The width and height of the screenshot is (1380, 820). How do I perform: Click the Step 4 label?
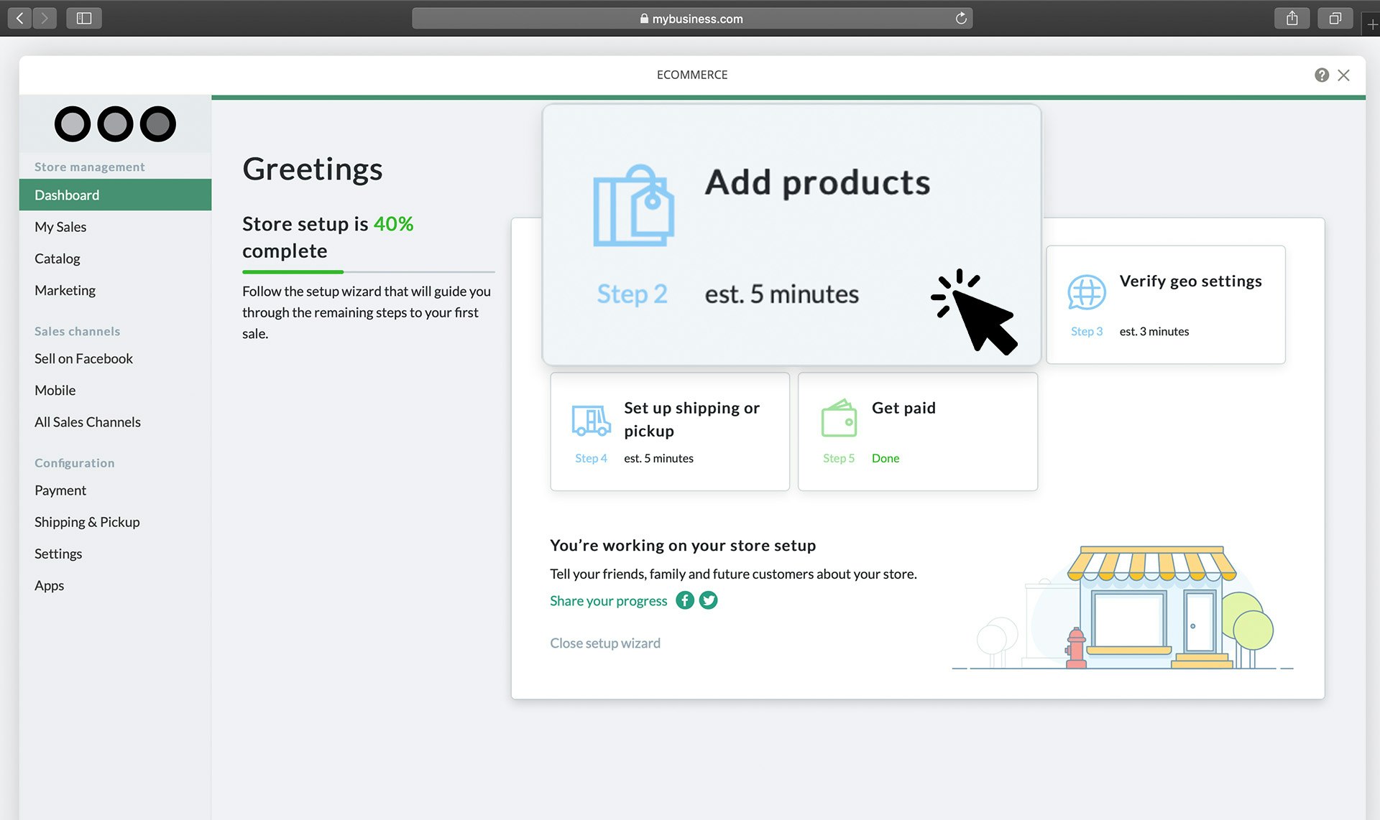click(x=591, y=458)
